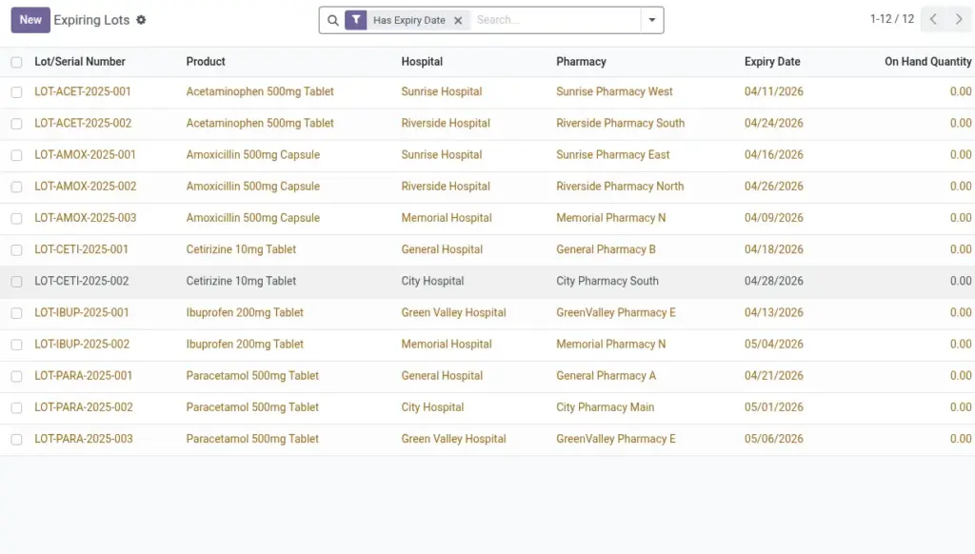Click Riverside Hospital in LOT-ACET-2025-002 row
975x554 pixels.
coord(446,123)
